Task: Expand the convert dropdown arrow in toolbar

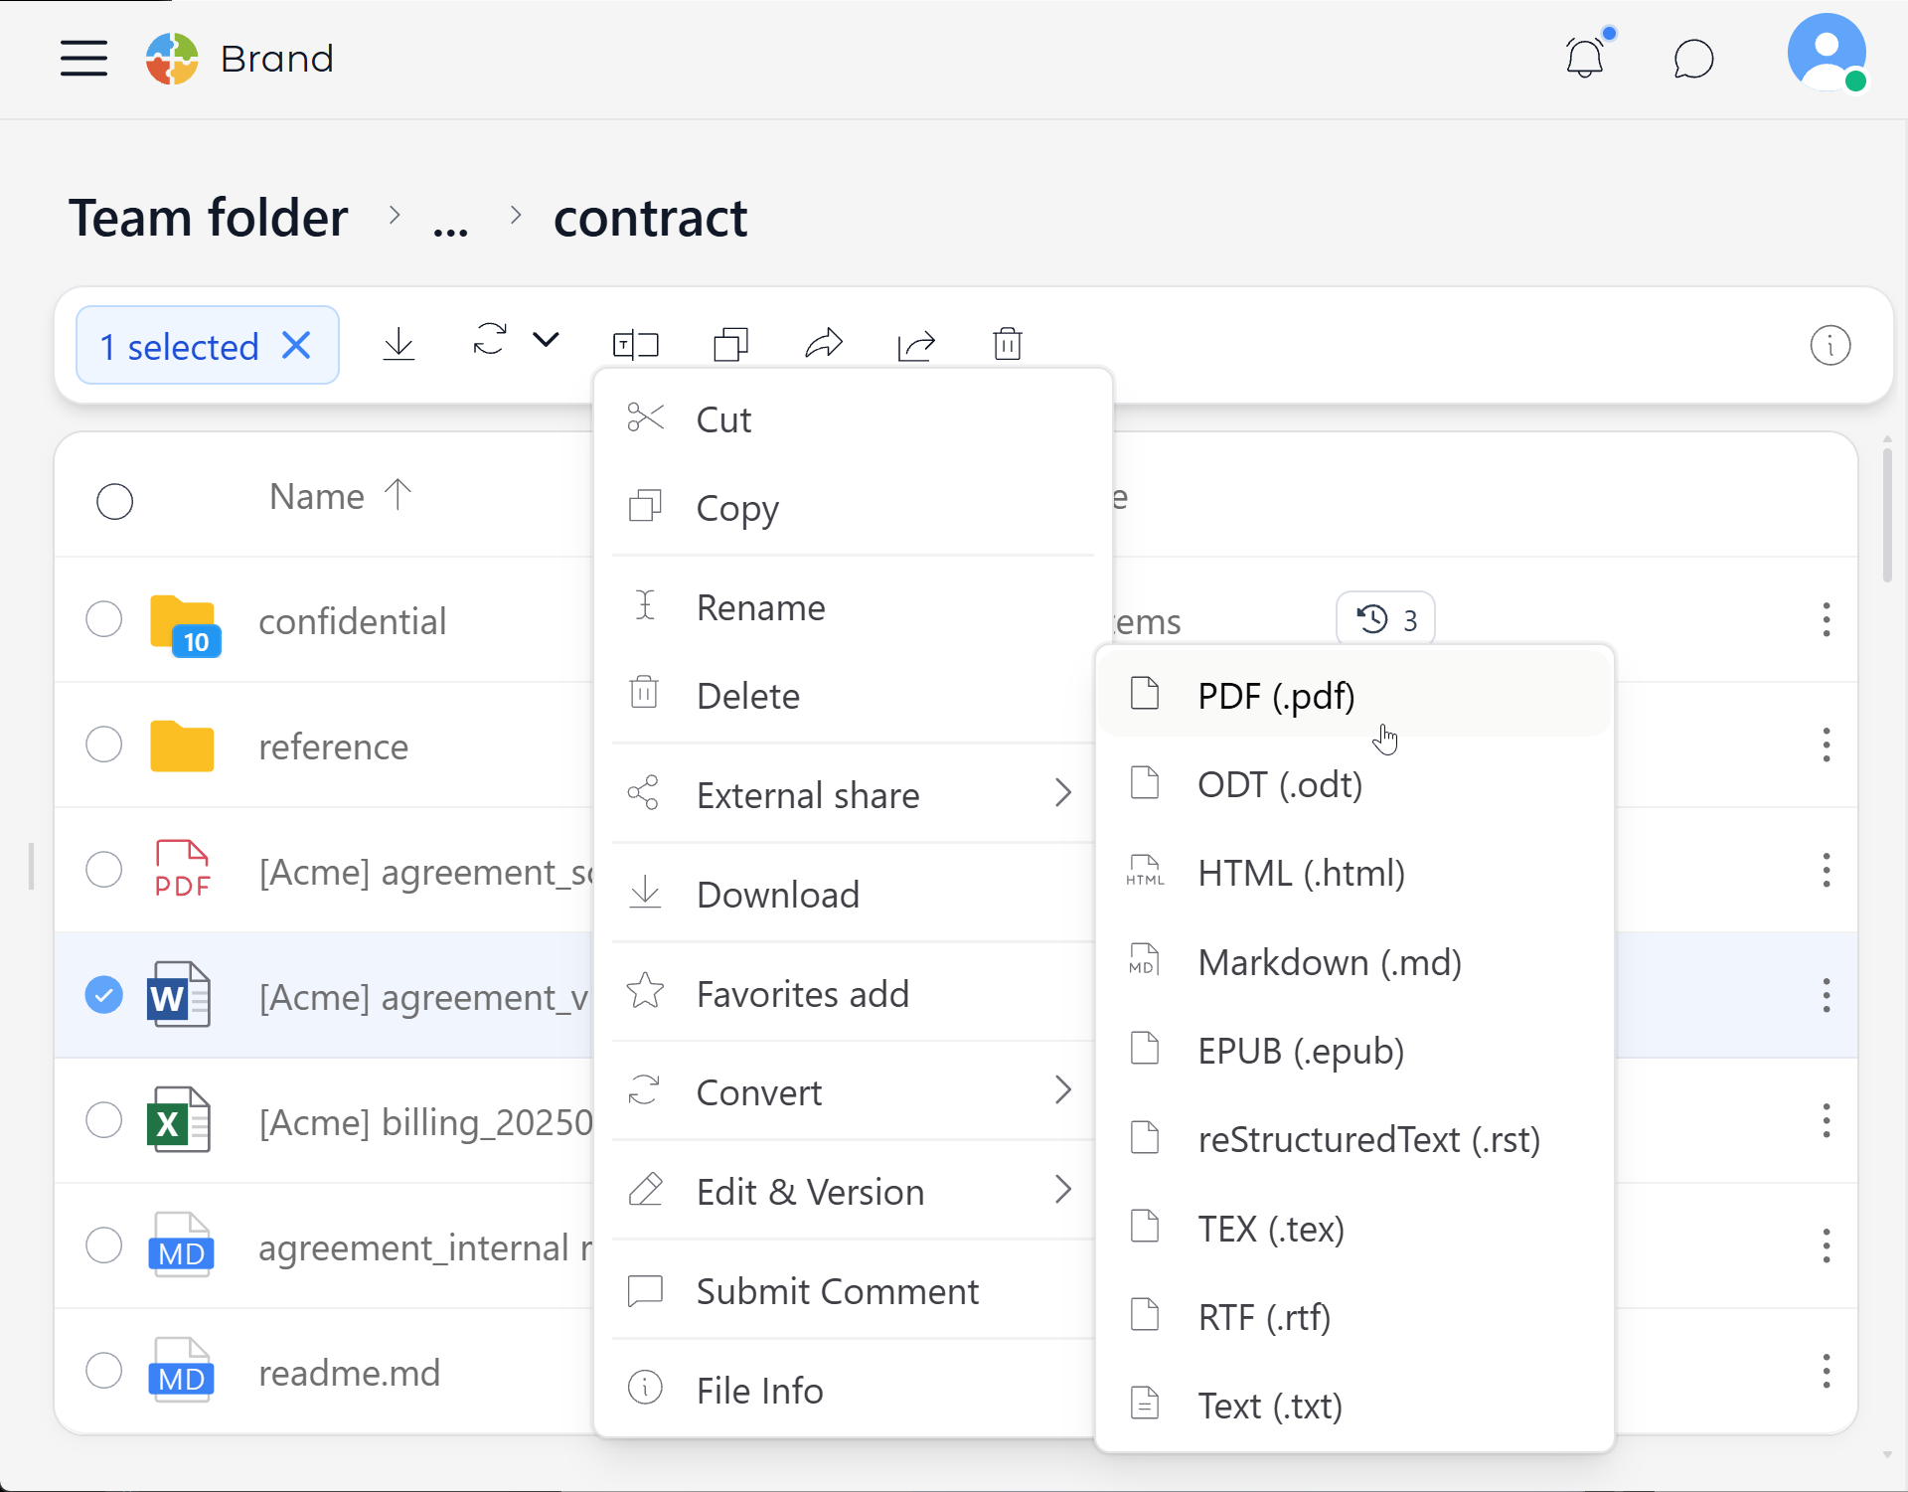Action: tap(546, 340)
